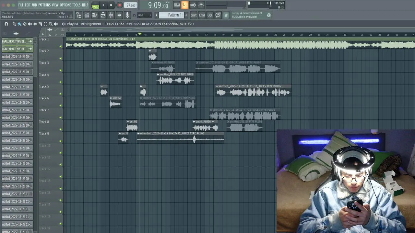The image size is (415, 233).
Task: Open the EDIT menu
Action: [x=28, y=5]
